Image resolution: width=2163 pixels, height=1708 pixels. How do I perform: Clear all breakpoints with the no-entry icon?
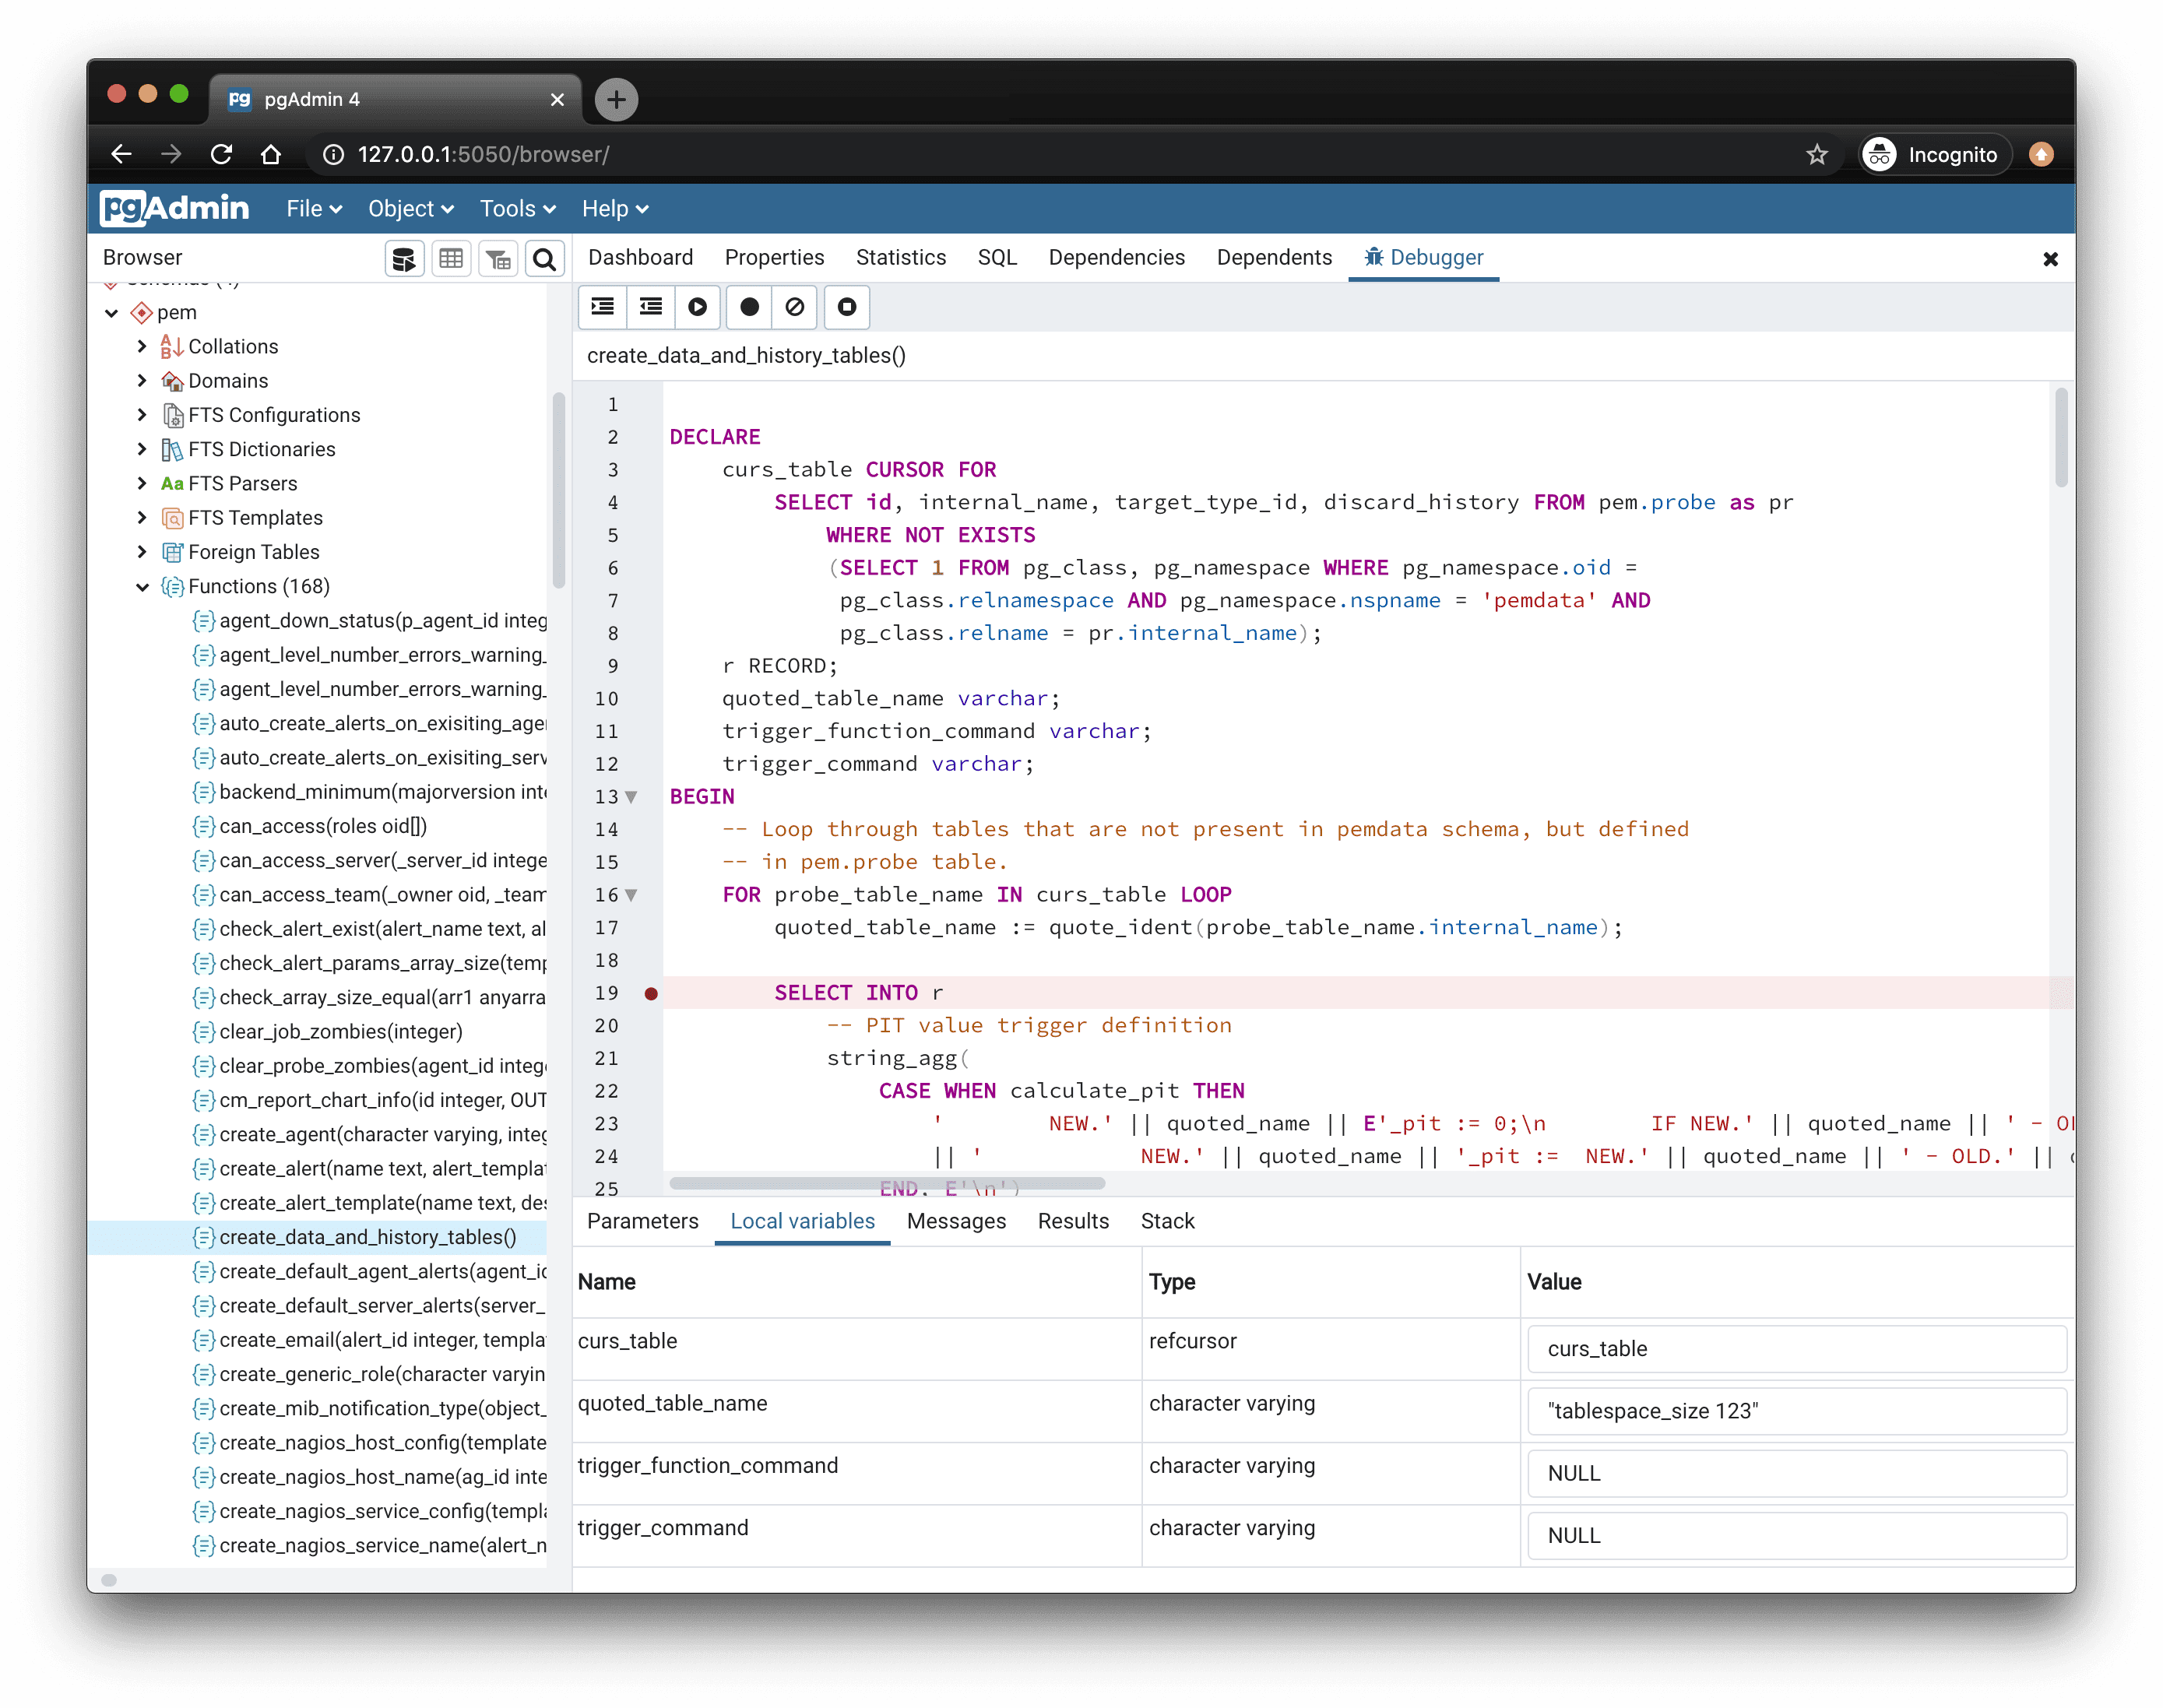794,307
